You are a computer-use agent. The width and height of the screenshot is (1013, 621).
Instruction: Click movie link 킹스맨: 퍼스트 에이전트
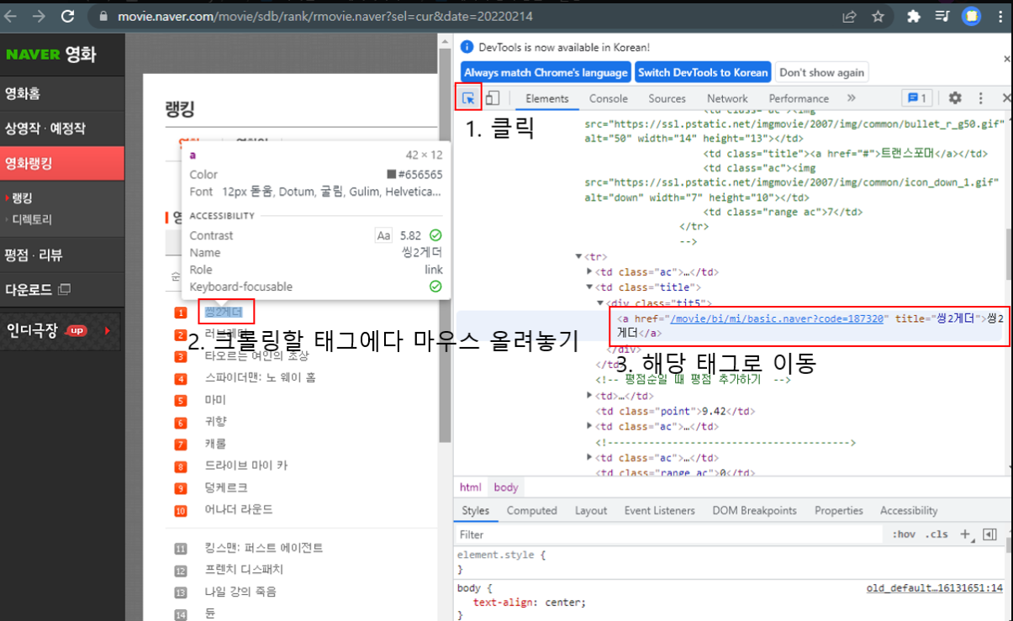(x=263, y=548)
